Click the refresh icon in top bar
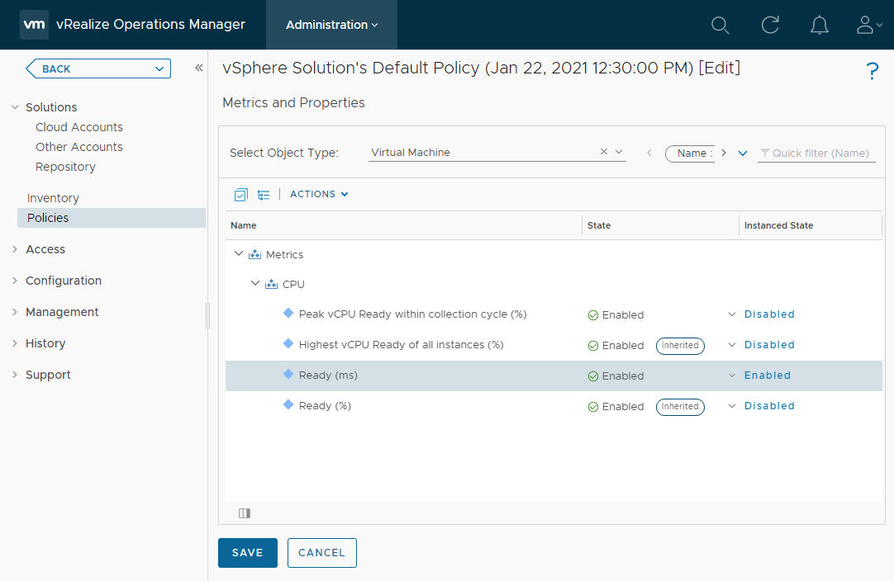The width and height of the screenshot is (894, 581). [x=770, y=25]
